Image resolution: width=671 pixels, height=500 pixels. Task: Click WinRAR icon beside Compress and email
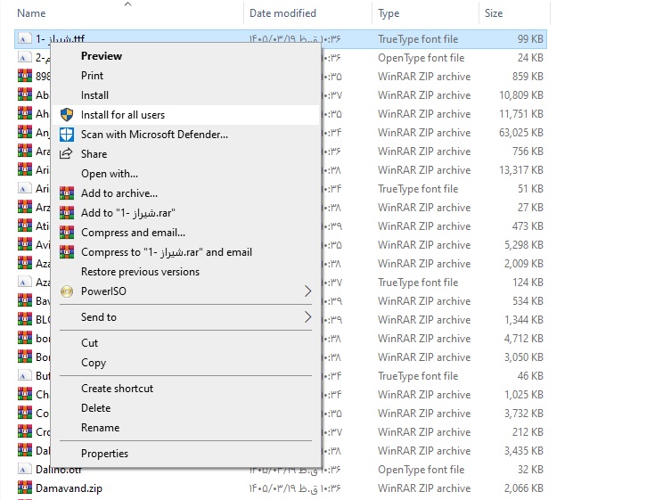[x=66, y=233]
